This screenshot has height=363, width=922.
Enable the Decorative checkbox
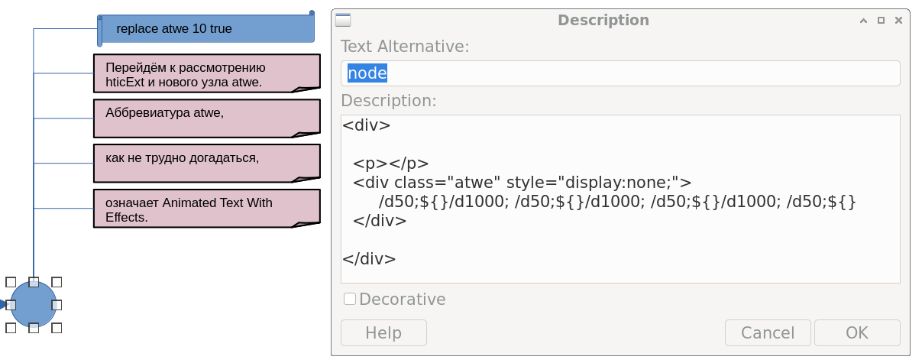pyautogui.click(x=350, y=299)
